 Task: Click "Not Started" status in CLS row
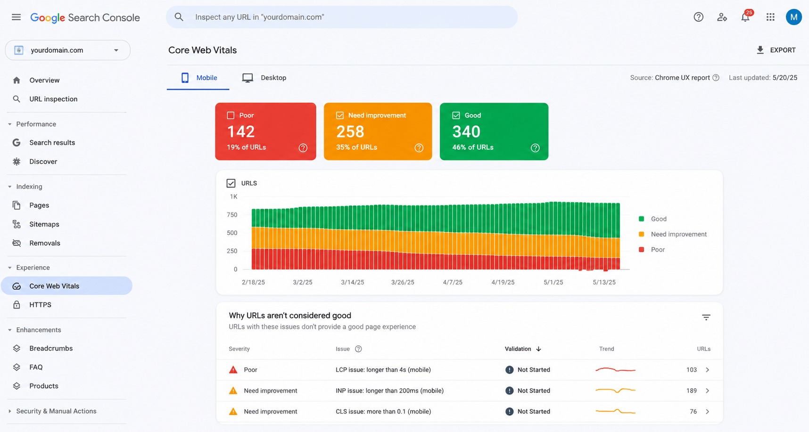pos(534,412)
